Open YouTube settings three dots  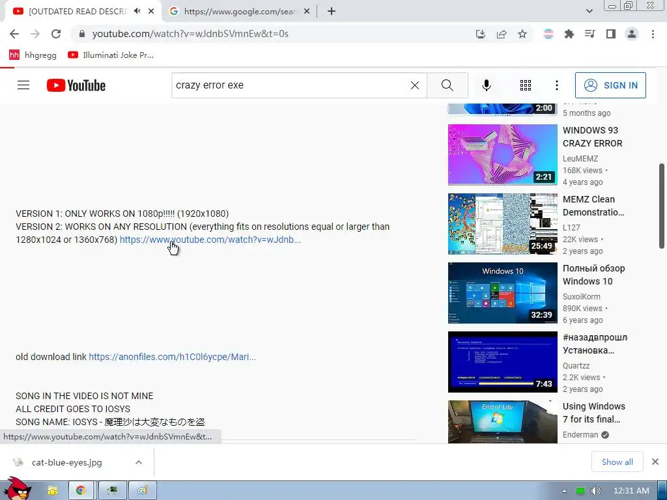556,85
